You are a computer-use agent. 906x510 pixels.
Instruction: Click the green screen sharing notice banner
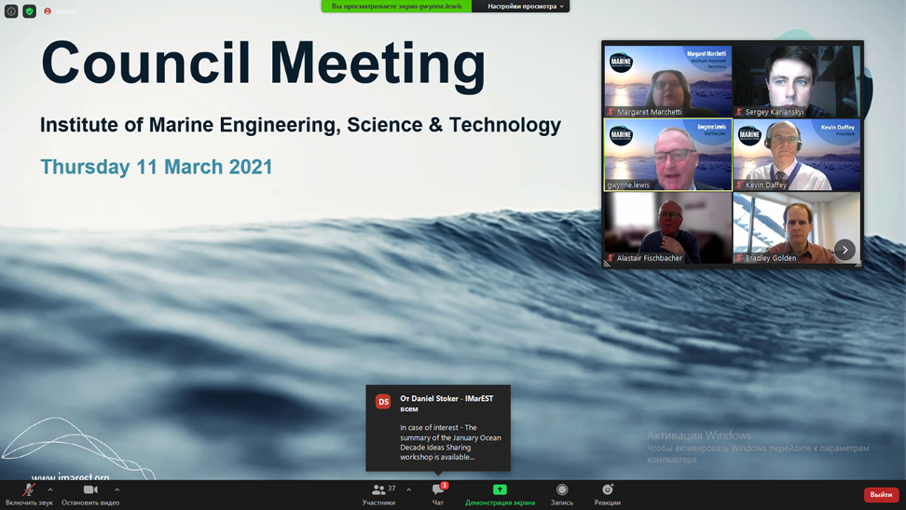pos(396,7)
